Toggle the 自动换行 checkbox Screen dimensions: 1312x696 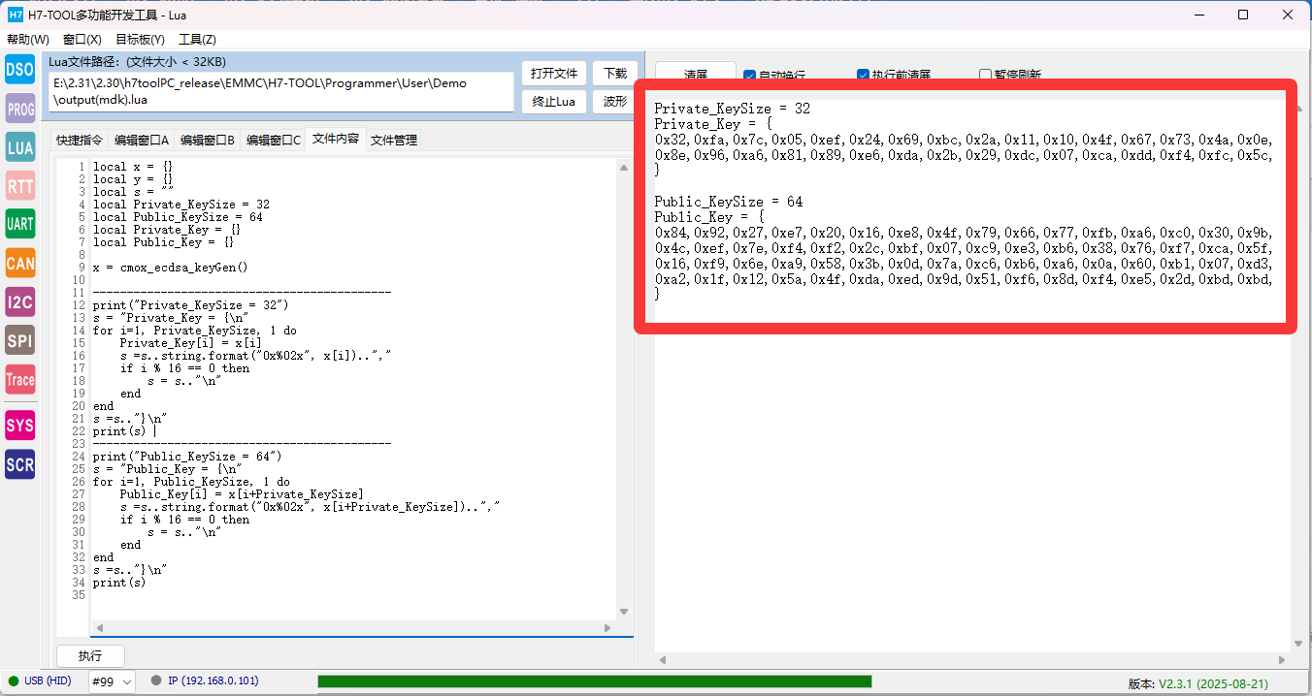tap(749, 76)
